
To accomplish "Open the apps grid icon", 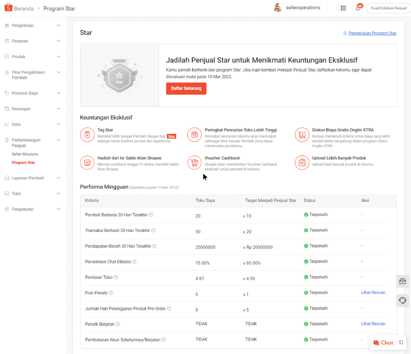I will pos(343,8).
